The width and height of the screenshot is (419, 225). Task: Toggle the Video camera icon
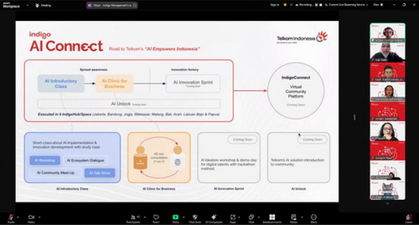31,217
